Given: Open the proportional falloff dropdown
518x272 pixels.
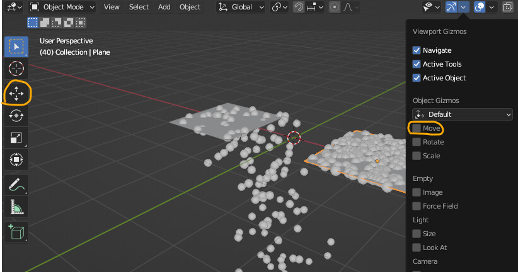Looking at the screenshot, I should (350, 7).
